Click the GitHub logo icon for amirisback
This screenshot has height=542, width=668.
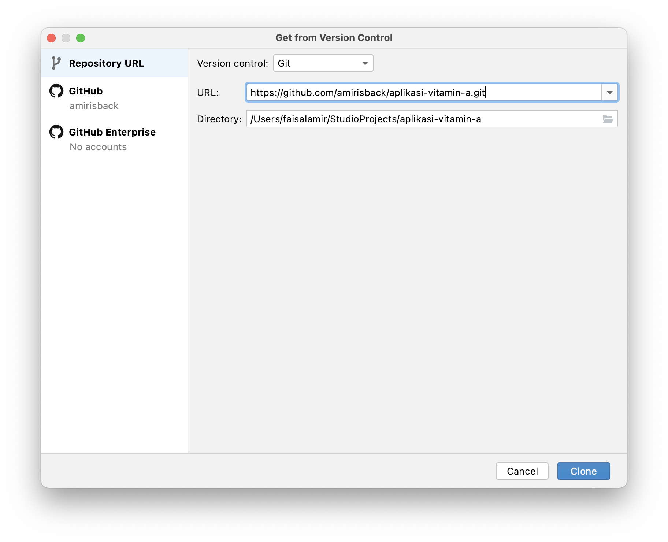(x=56, y=91)
